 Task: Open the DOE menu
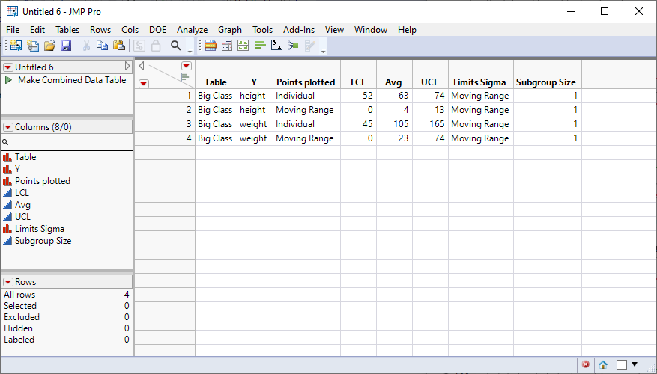click(157, 30)
